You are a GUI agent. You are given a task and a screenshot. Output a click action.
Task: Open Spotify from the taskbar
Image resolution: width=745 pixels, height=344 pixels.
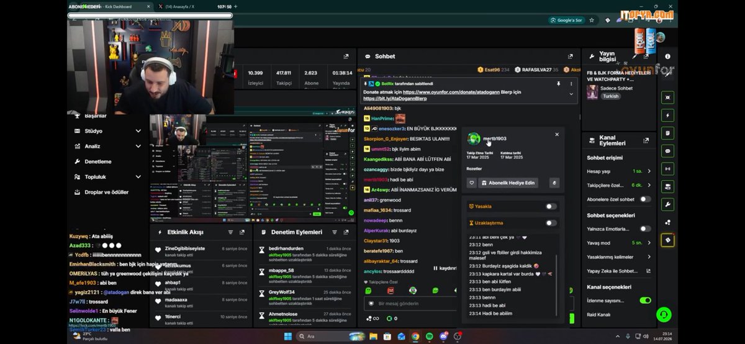coord(430,337)
